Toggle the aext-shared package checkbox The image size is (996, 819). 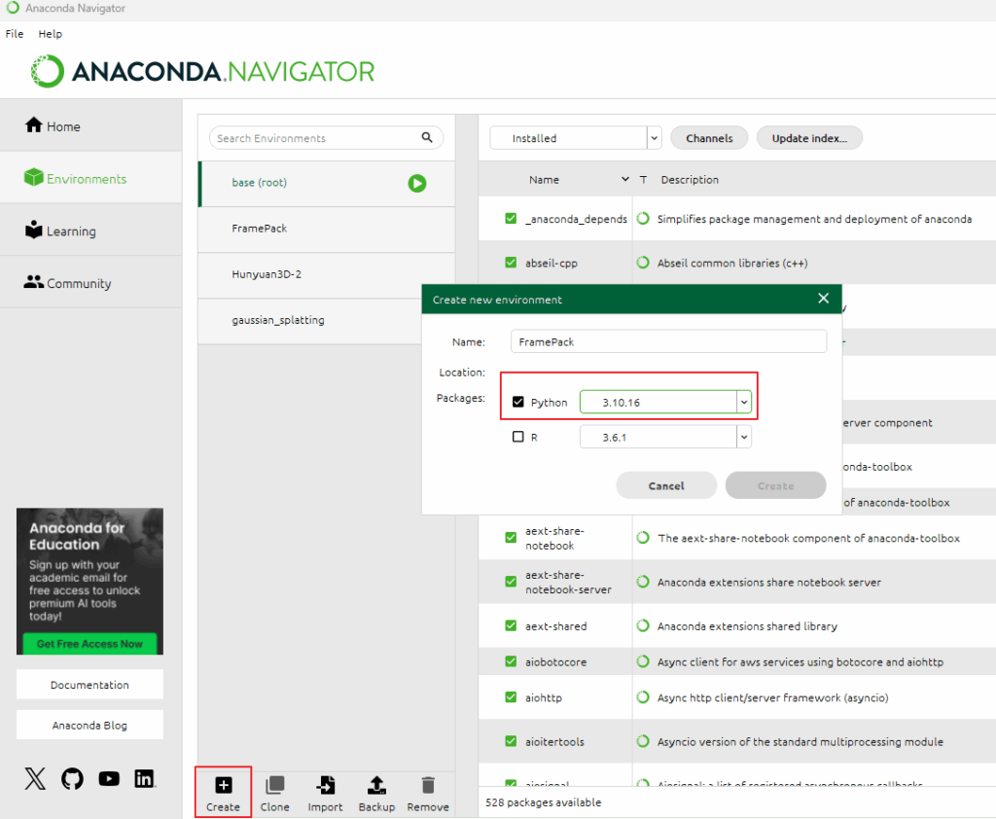pyautogui.click(x=511, y=625)
